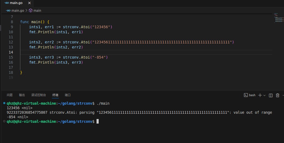The height and width of the screenshot is (143, 284).
Task: Expand the launch profile dropdown chevron
Action: pyautogui.click(x=264, y=95)
